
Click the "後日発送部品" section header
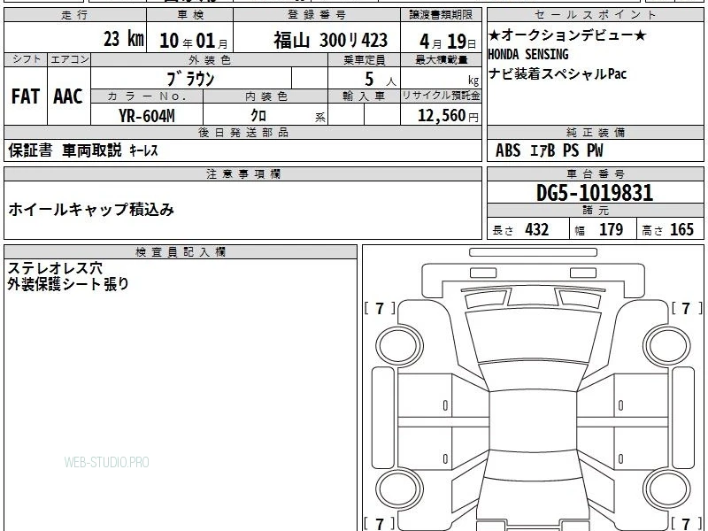point(242,132)
